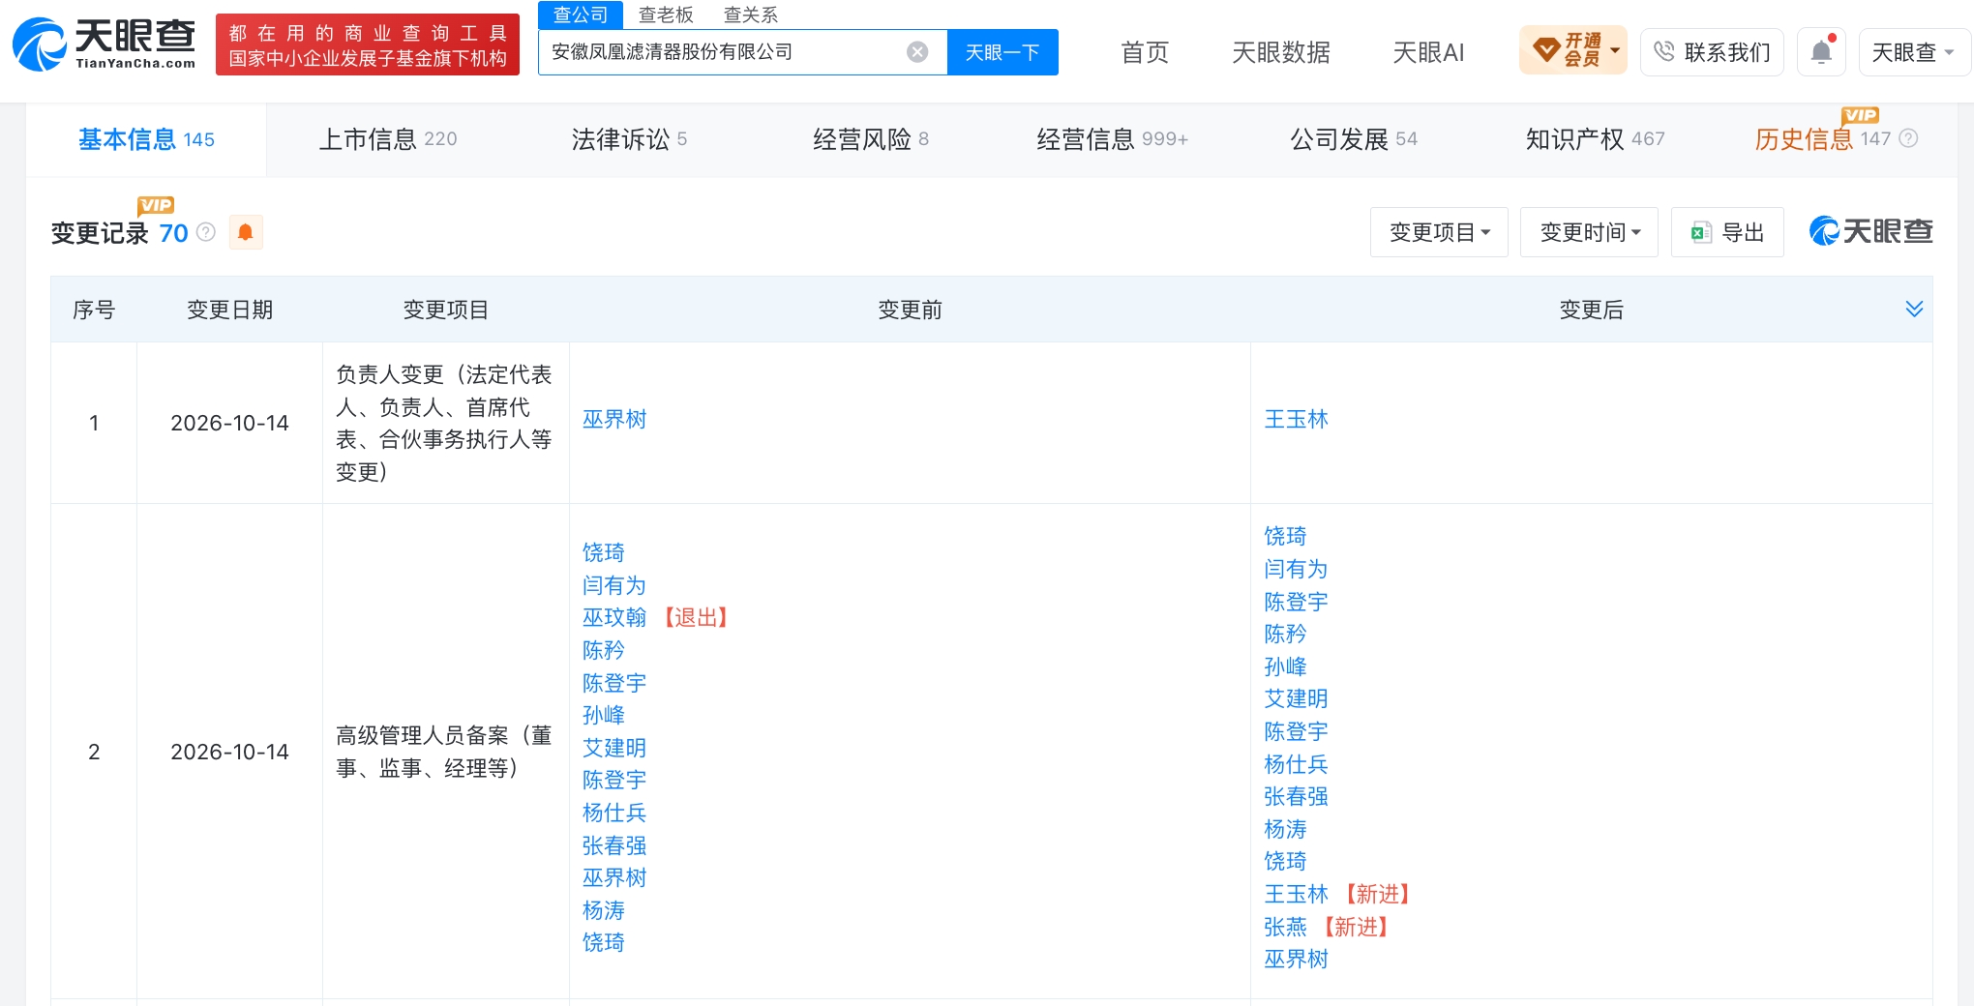Open 天眼数据 in top navigation
This screenshot has height=1006, width=1974.
(x=1280, y=52)
